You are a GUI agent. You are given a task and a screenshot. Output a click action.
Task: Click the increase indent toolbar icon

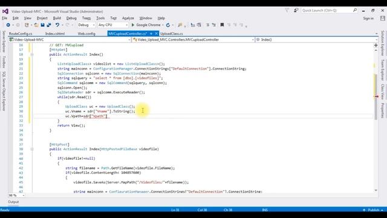pos(199,25)
